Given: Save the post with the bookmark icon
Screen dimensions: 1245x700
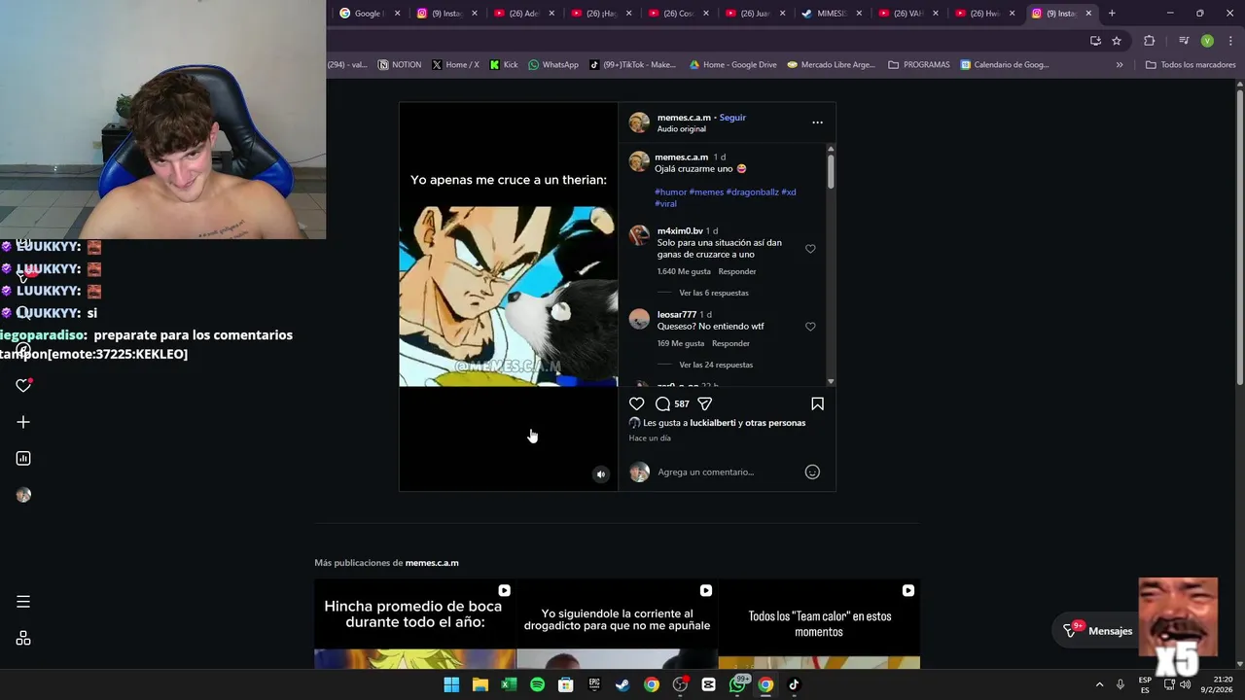Looking at the screenshot, I should tap(817, 403).
